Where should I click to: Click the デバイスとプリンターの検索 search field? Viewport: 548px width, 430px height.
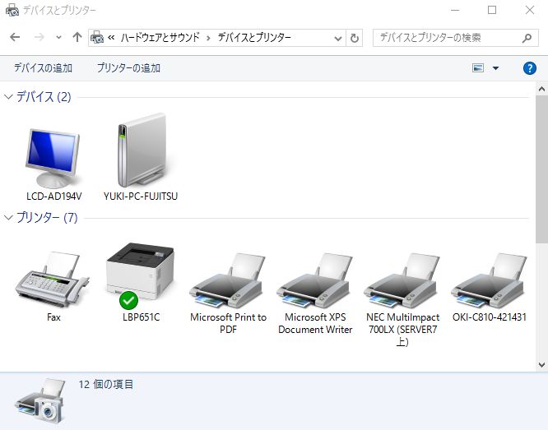[448, 38]
